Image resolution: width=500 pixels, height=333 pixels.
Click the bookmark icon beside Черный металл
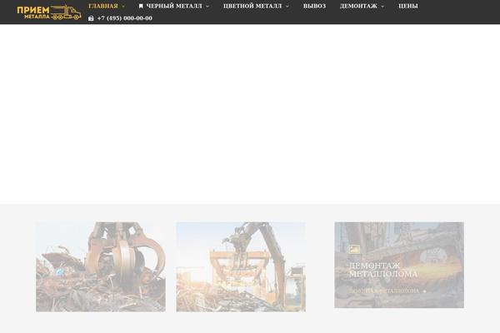click(x=141, y=6)
